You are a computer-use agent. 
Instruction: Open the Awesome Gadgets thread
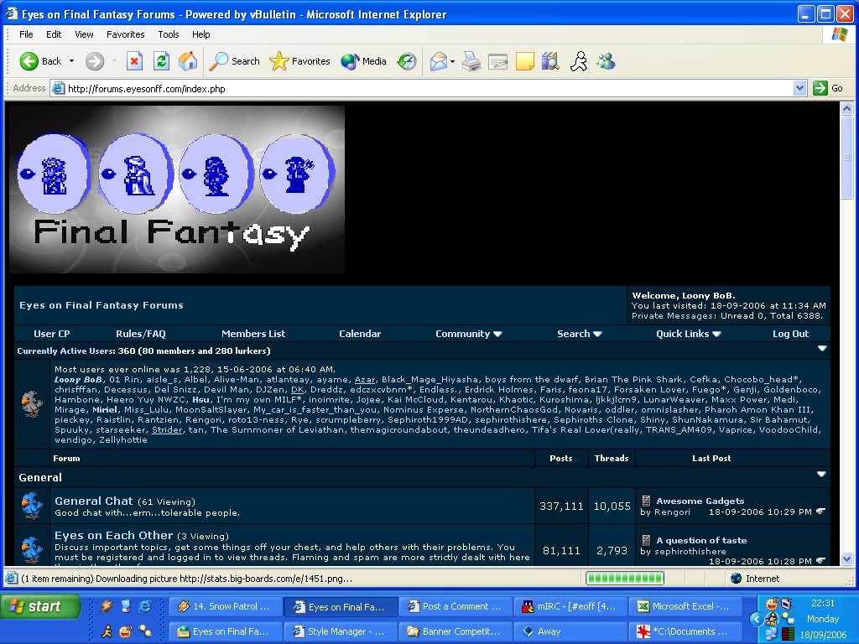coord(700,501)
